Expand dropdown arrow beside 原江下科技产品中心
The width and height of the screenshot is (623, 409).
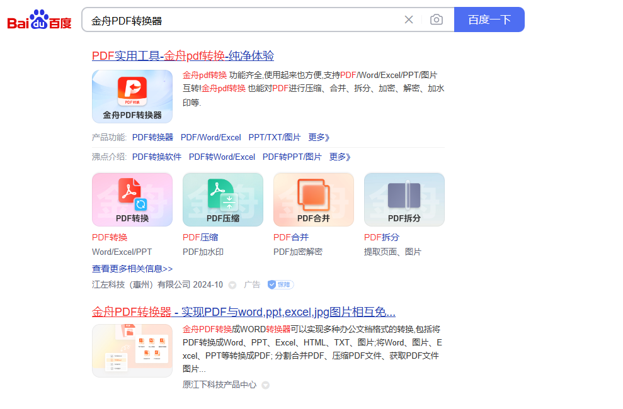(266, 385)
